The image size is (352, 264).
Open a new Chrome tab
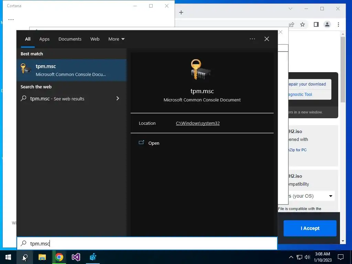pyautogui.click(x=181, y=12)
